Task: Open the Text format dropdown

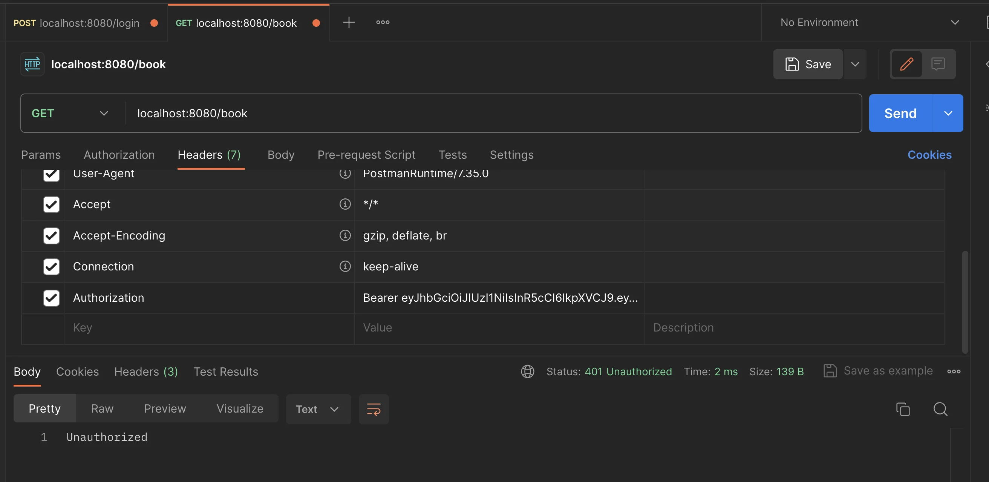Action: tap(318, 409)
